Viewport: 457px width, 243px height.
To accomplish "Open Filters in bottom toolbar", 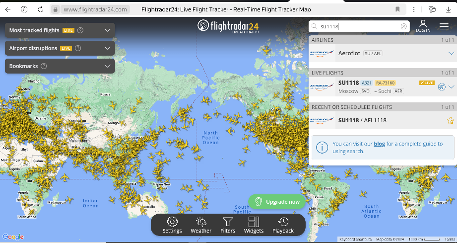I will 228,225.
